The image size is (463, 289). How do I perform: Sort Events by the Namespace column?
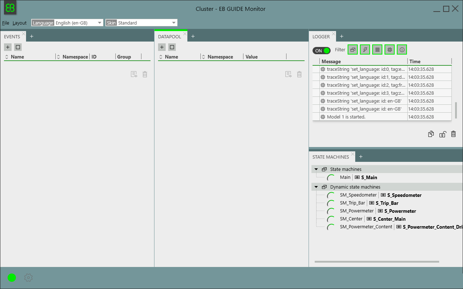(x=73, y=57)
